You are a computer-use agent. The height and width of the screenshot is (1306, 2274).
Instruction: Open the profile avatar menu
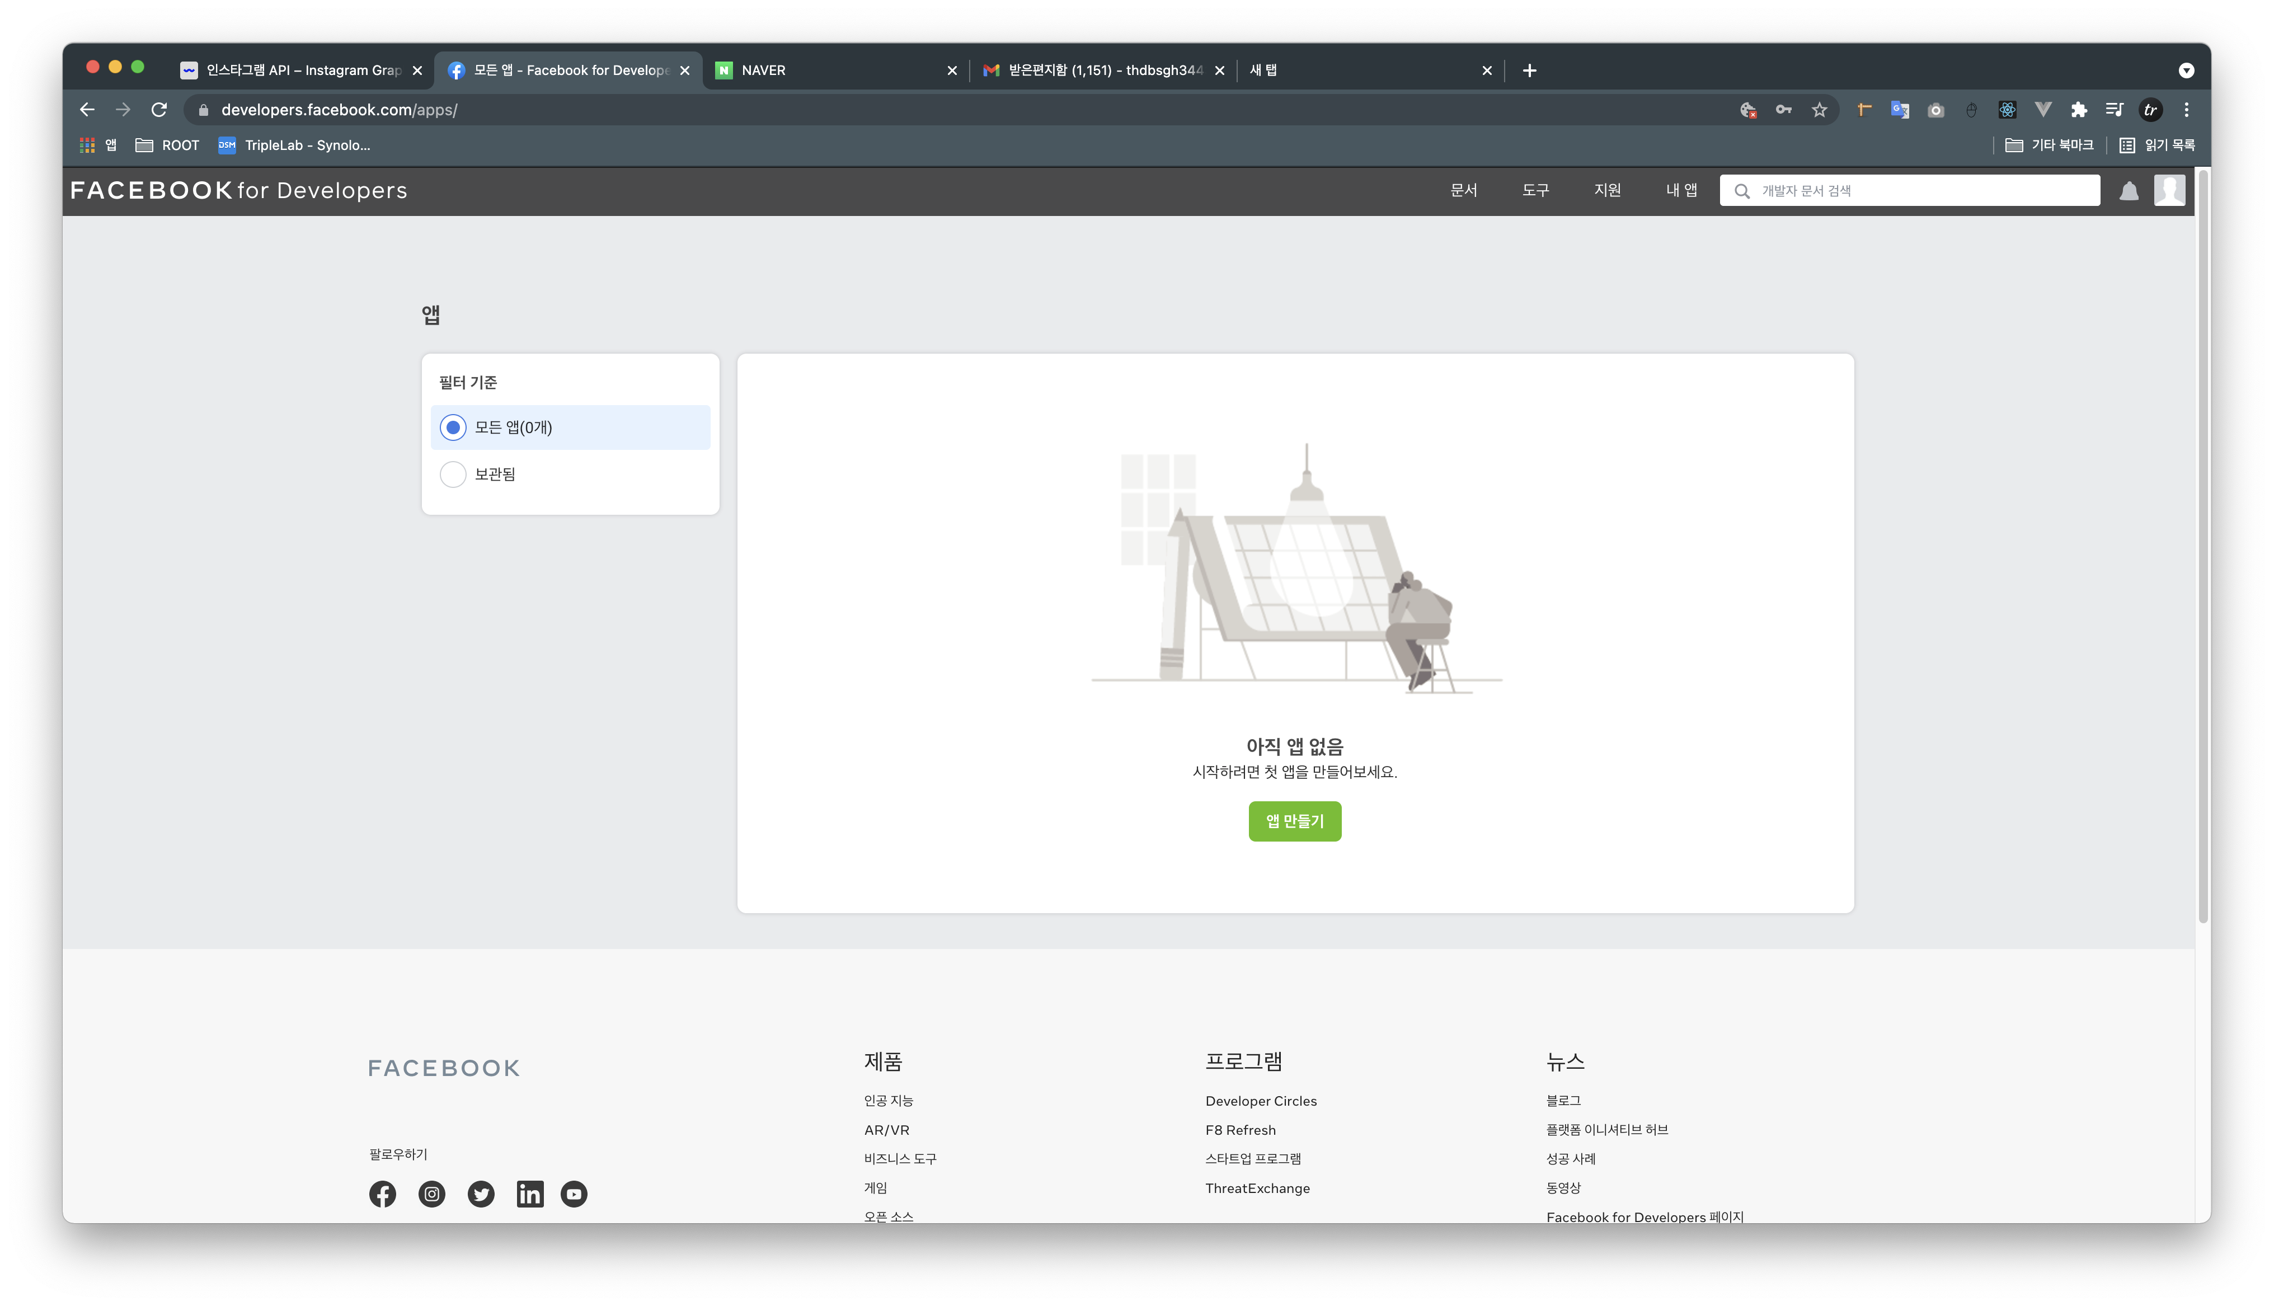[x=2169, y=190]
